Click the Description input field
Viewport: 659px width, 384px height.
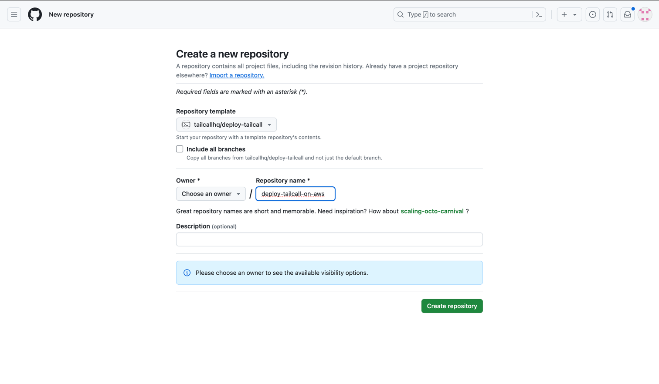tap(329, 239)
